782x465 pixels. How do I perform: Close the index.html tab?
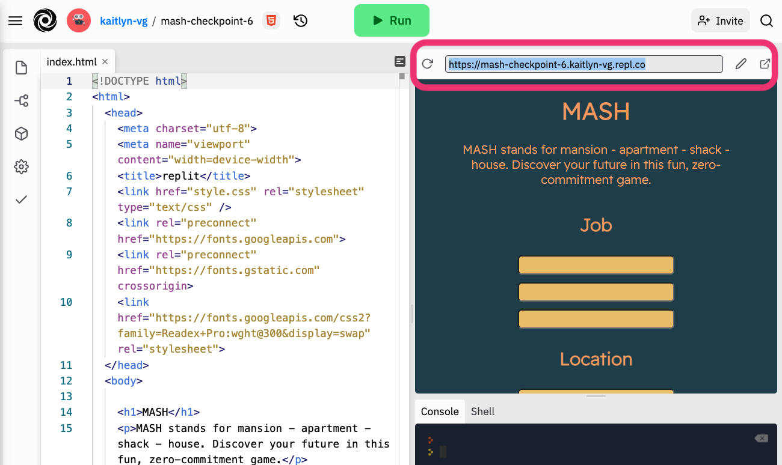pyautogui.click(x=105, y=62)
